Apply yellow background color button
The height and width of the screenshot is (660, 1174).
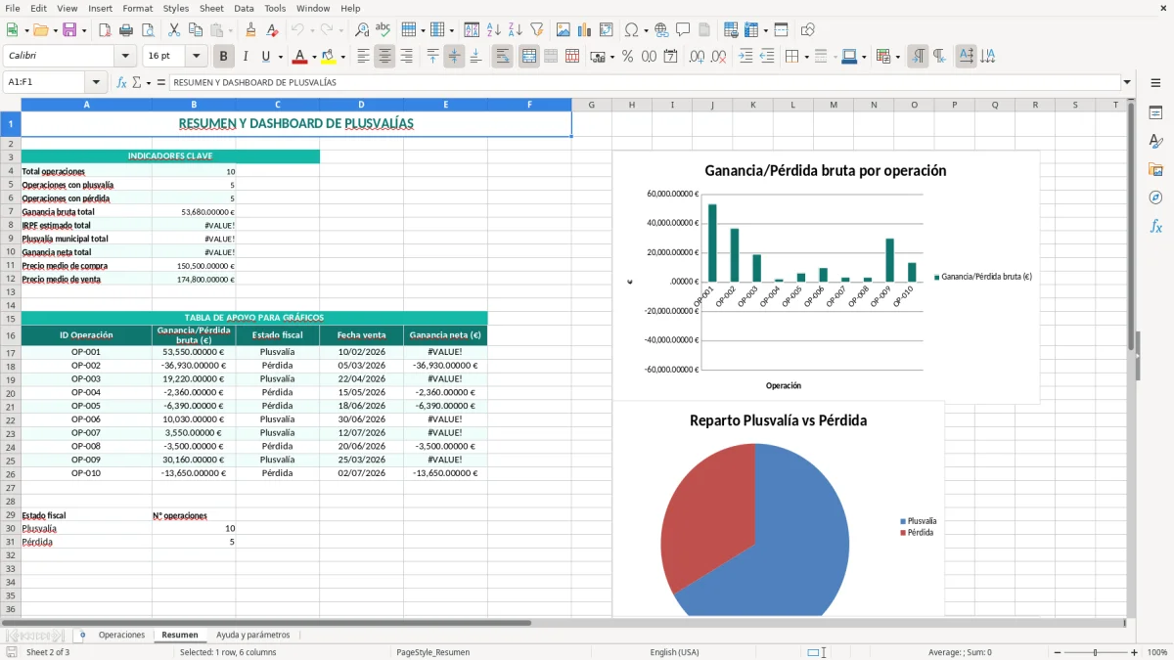[x=329, y=57]
